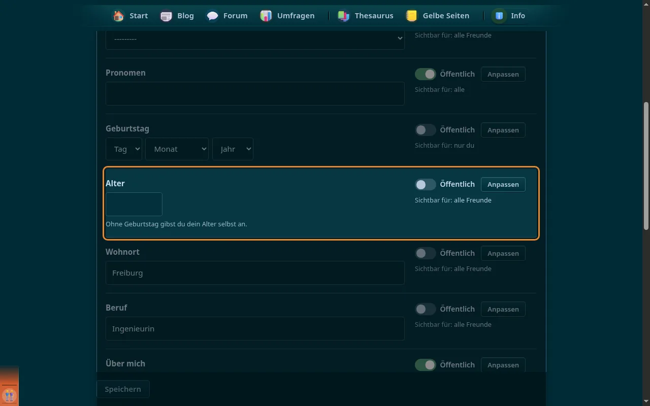
Task: Enable the Alter Öffentlich toggle
Action: click(x=426, y=184)
